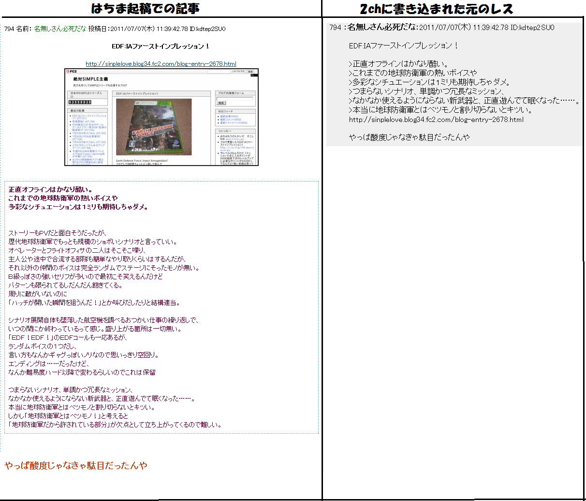Open the このブログ内 search scope dropdown
The height and width of the screenshot is (501, 586).
(x=239, y=71)
